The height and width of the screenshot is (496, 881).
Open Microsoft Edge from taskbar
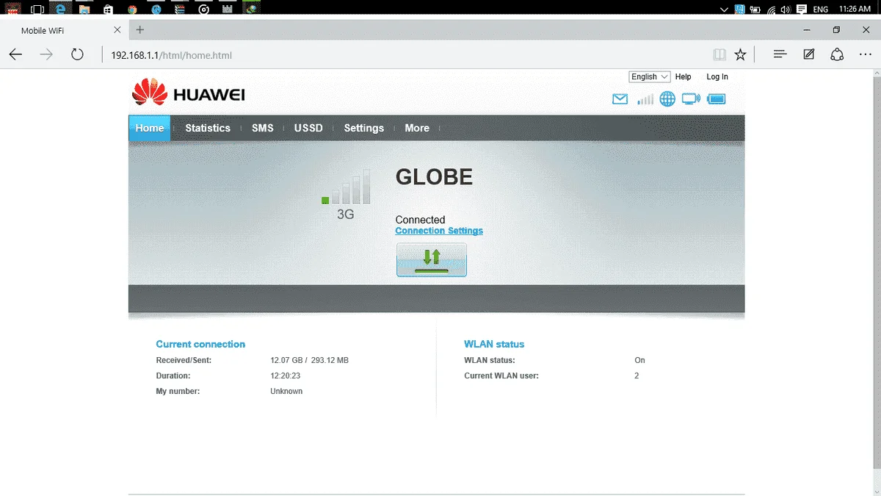point(61,10)
